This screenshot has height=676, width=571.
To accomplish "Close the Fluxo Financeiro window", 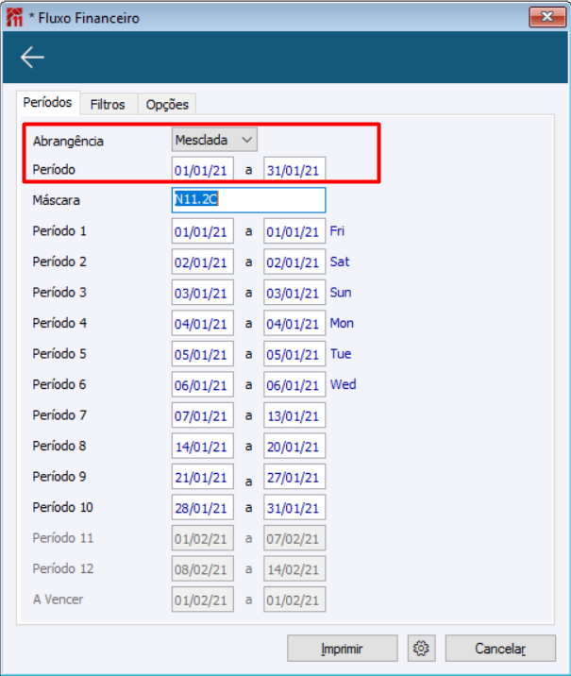I will click(547, 17).
